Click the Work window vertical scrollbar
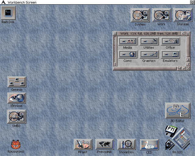The image size is (195, 156). (x=188, y=47)
